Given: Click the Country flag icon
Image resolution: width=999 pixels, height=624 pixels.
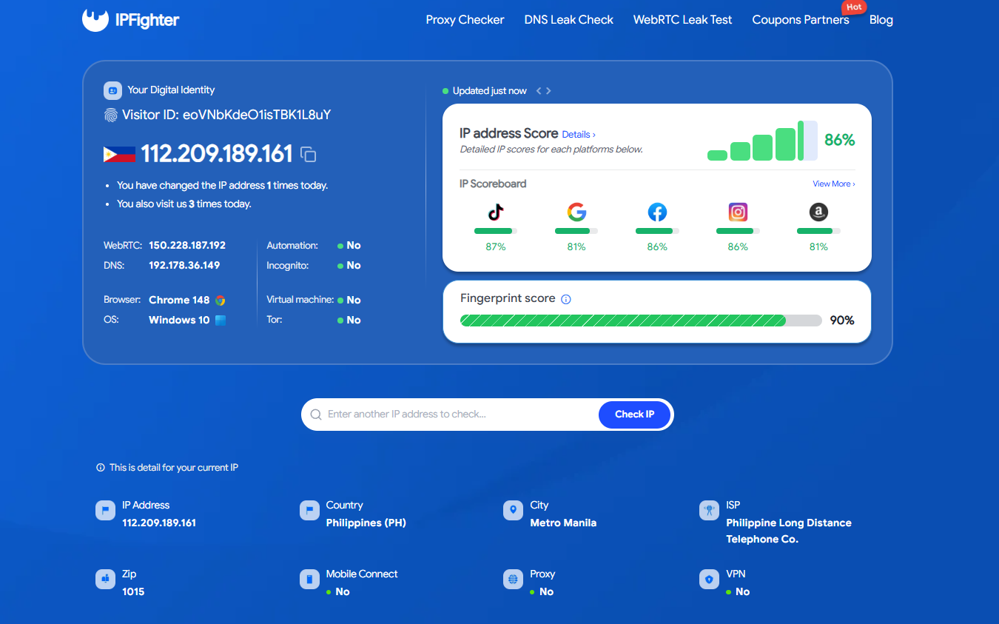Looking at the screenshot, I should tap(309, 511).
